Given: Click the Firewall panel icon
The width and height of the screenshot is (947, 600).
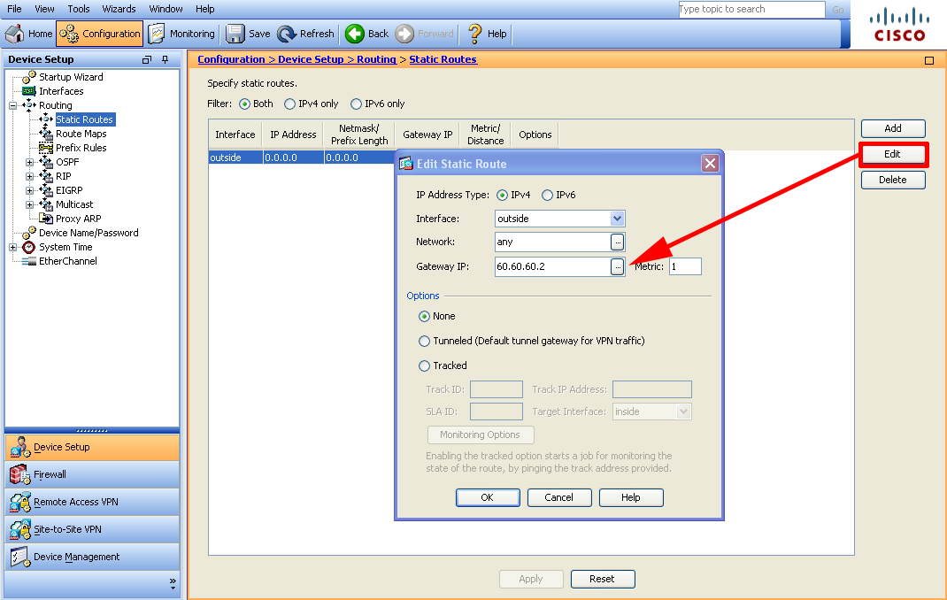Looking at the screenshot, I should click(19, 474).
